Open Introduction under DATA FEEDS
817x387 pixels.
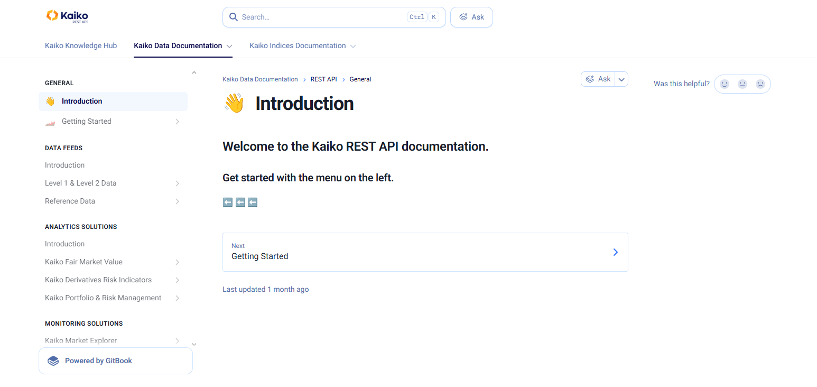tap(113, 165)
